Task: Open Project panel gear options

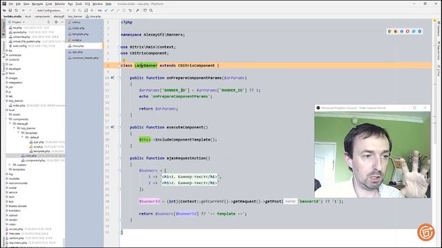Action: click(x=56, y=22)
